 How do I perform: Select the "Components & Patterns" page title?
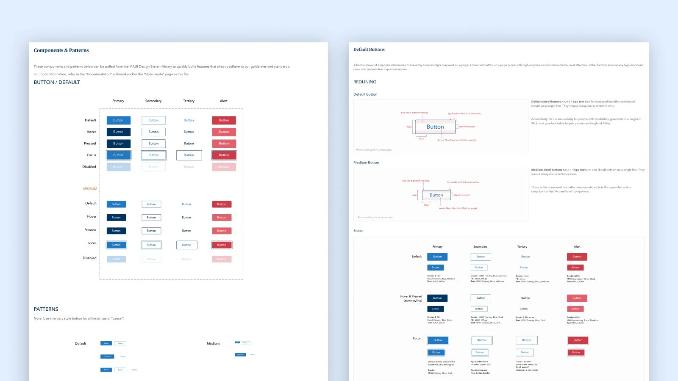point(61,50)
